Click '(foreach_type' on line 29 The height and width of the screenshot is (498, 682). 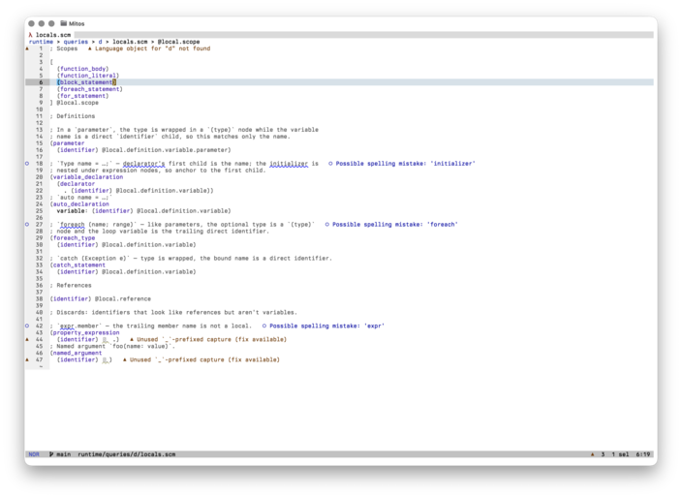coord(73,238)
